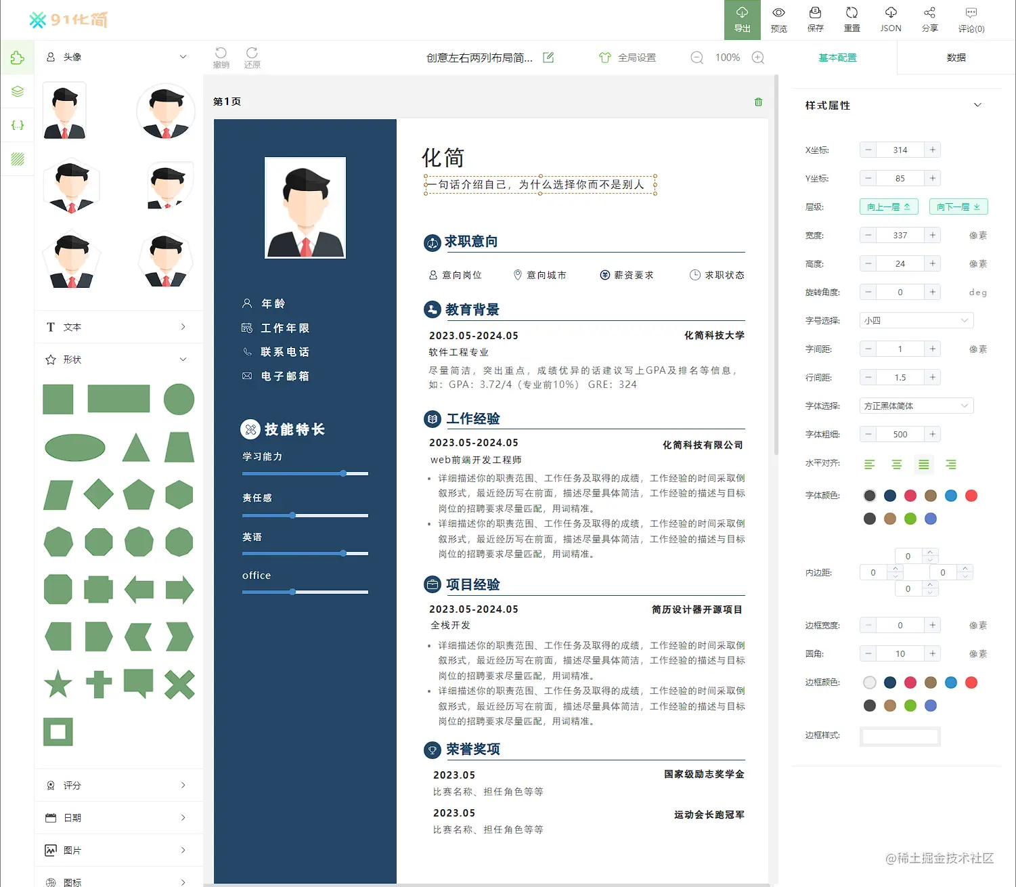Click 向上一层 to move layer up

(x=889, y=207)
